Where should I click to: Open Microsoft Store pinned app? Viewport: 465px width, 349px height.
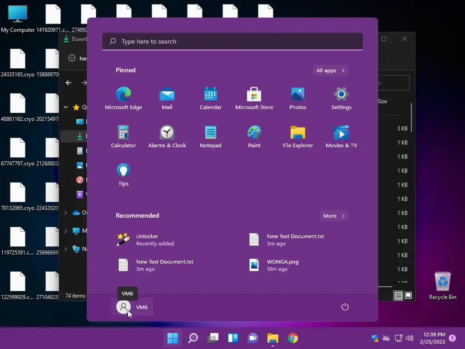(x=254, y=99)
